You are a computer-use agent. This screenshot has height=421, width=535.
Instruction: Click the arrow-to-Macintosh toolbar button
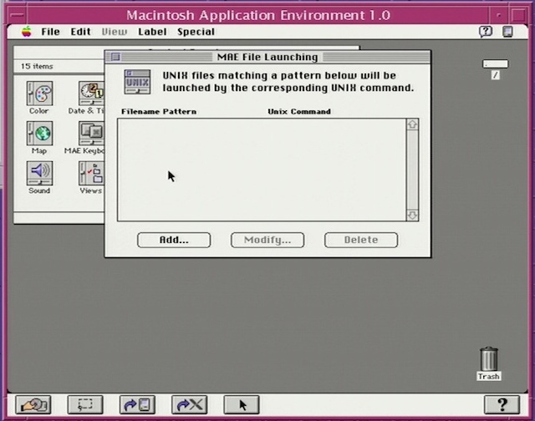pos(137,404)
